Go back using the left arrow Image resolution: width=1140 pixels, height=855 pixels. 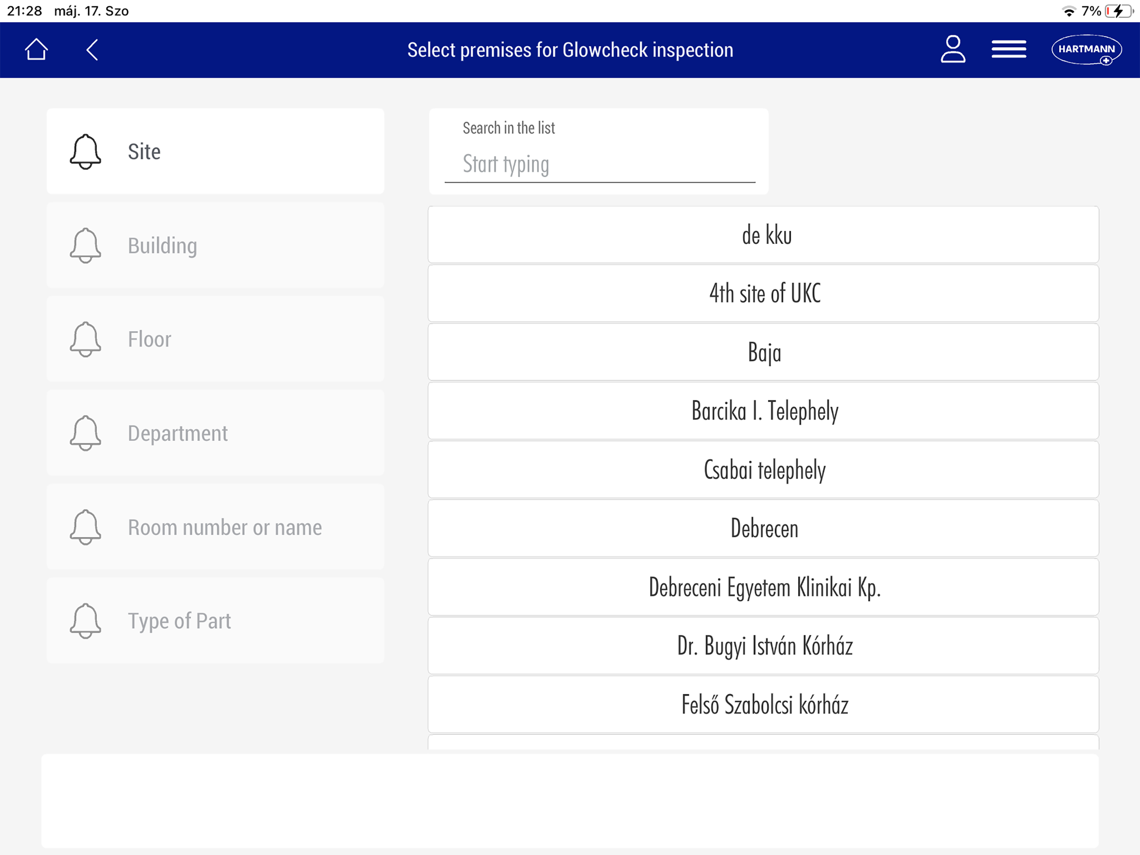(92, 50)
